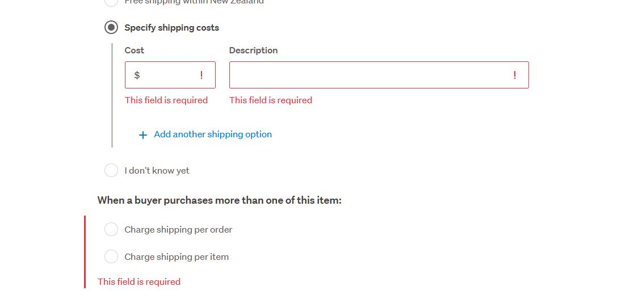The width and height of the screenshot is (642, 303).
Task: Click the red exclamation icon in Description field
Action: click(515, 75)
